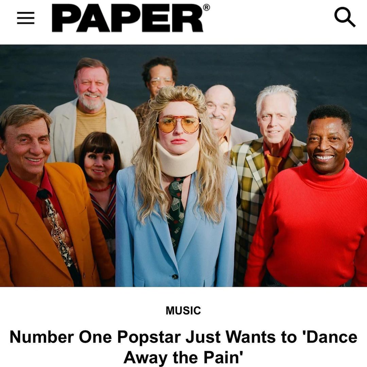Click the search magnifier icon
This screenshot has height=367, width=367.
point(345,17)
